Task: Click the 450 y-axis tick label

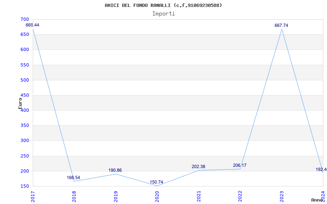Action: [25, 95]
